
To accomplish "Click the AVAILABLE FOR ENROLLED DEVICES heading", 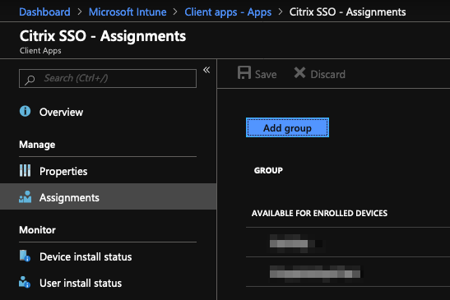I will pos(319,214).
